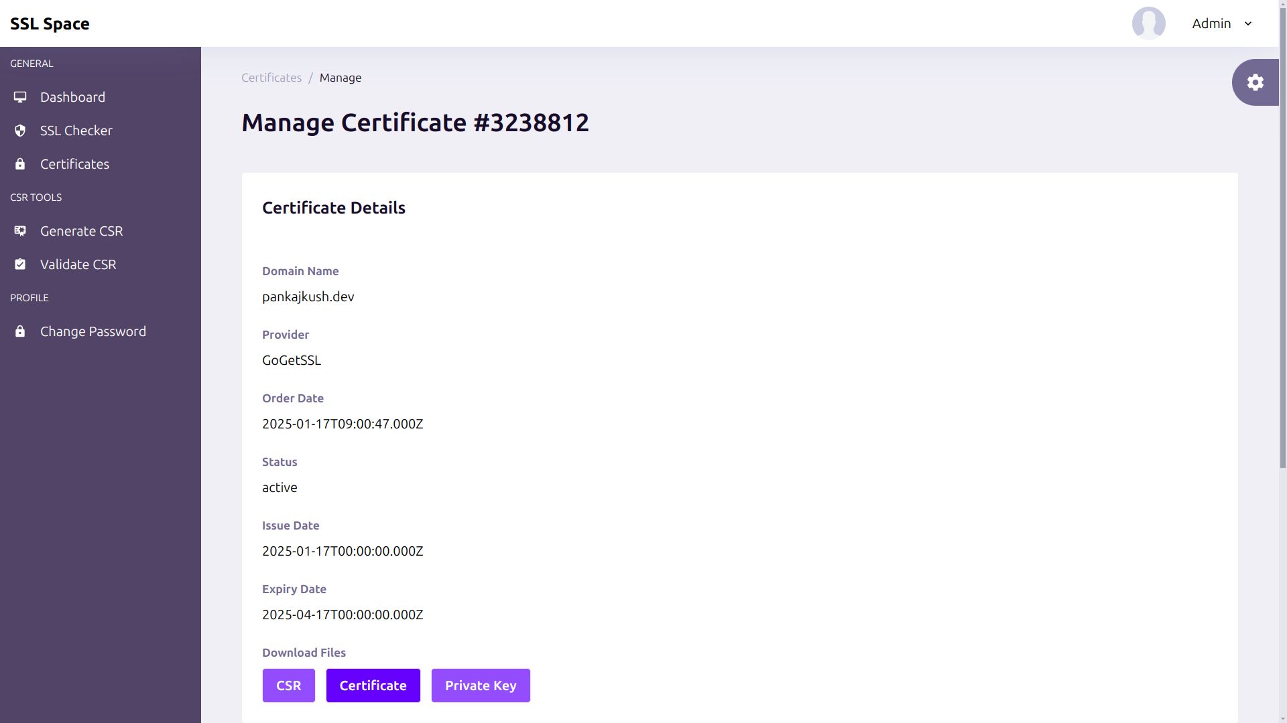Click expiry date 2025-04-17T00:00:00.000Z

click(x=343, y=615)
